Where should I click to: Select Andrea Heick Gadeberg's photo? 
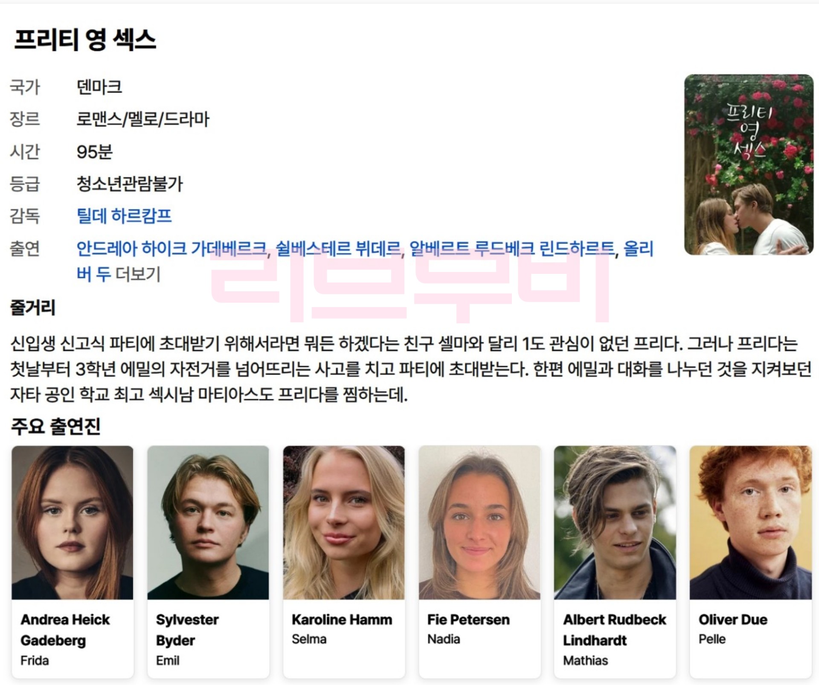coord(73,522)
